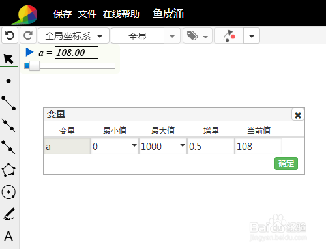This screenshot has height=249, width=326.
Task: Click the 当前值 field showing 108
Action: (x=258, y=146)
